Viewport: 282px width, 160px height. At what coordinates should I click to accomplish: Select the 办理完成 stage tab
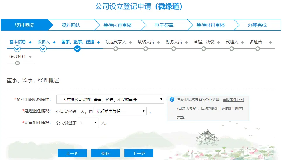pos(257,25)
